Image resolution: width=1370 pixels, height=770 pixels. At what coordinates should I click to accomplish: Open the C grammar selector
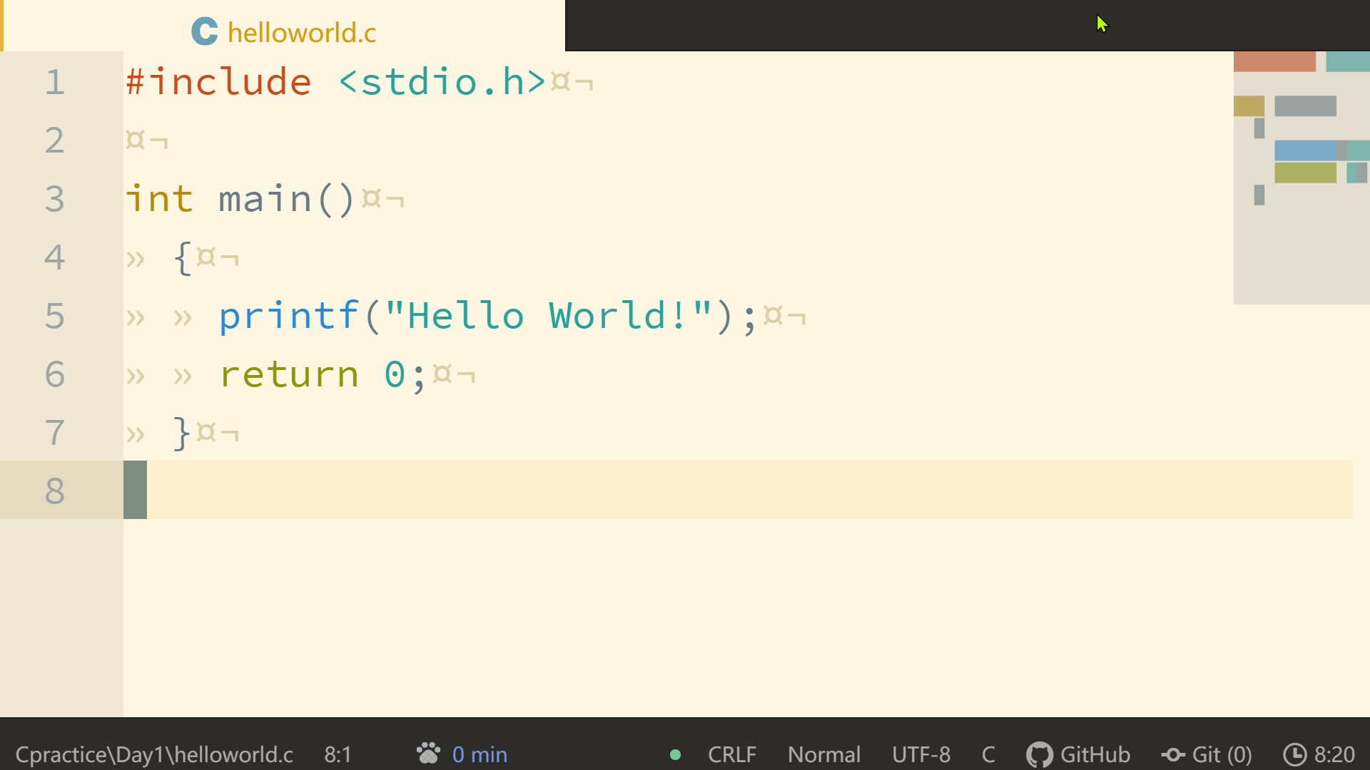[988, 754]
